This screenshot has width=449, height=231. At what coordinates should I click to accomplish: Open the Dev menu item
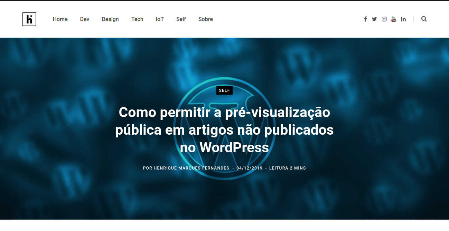(x=85, y=19)
